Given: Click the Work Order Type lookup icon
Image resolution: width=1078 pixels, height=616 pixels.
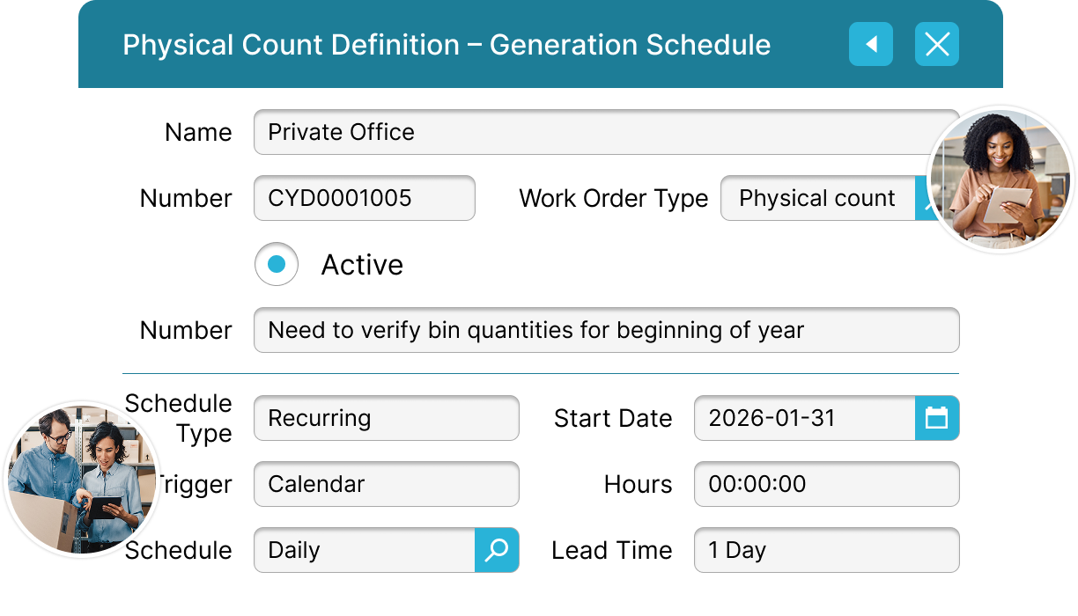Looking at the screenshot, I should coord(924,199).
